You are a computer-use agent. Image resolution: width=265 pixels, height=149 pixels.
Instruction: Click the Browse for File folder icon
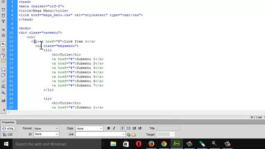point(133,135)
